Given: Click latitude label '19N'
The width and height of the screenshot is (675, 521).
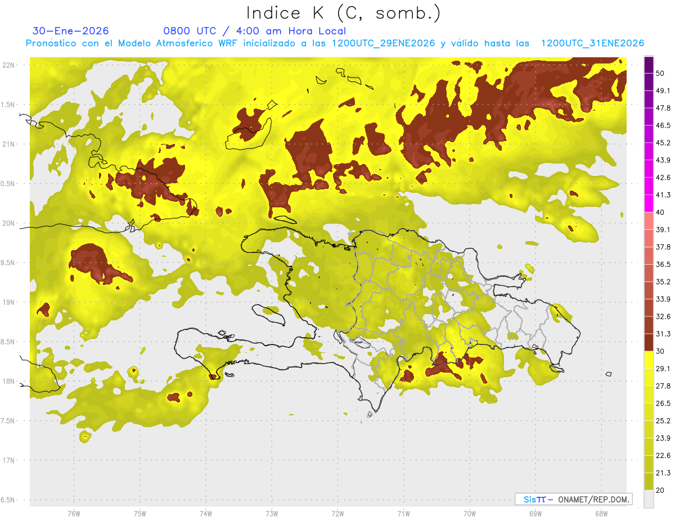Looking at the screenshot, I should tap(8, 302).
